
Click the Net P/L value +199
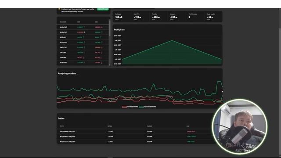(x=137, y=17)
